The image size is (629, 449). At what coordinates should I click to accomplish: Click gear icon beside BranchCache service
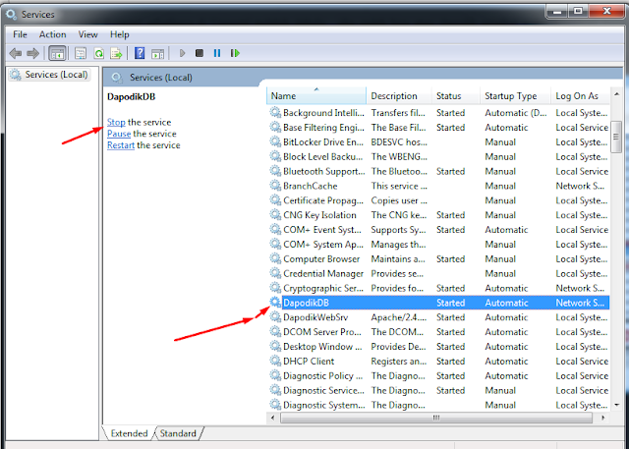(x=275, y=186)
